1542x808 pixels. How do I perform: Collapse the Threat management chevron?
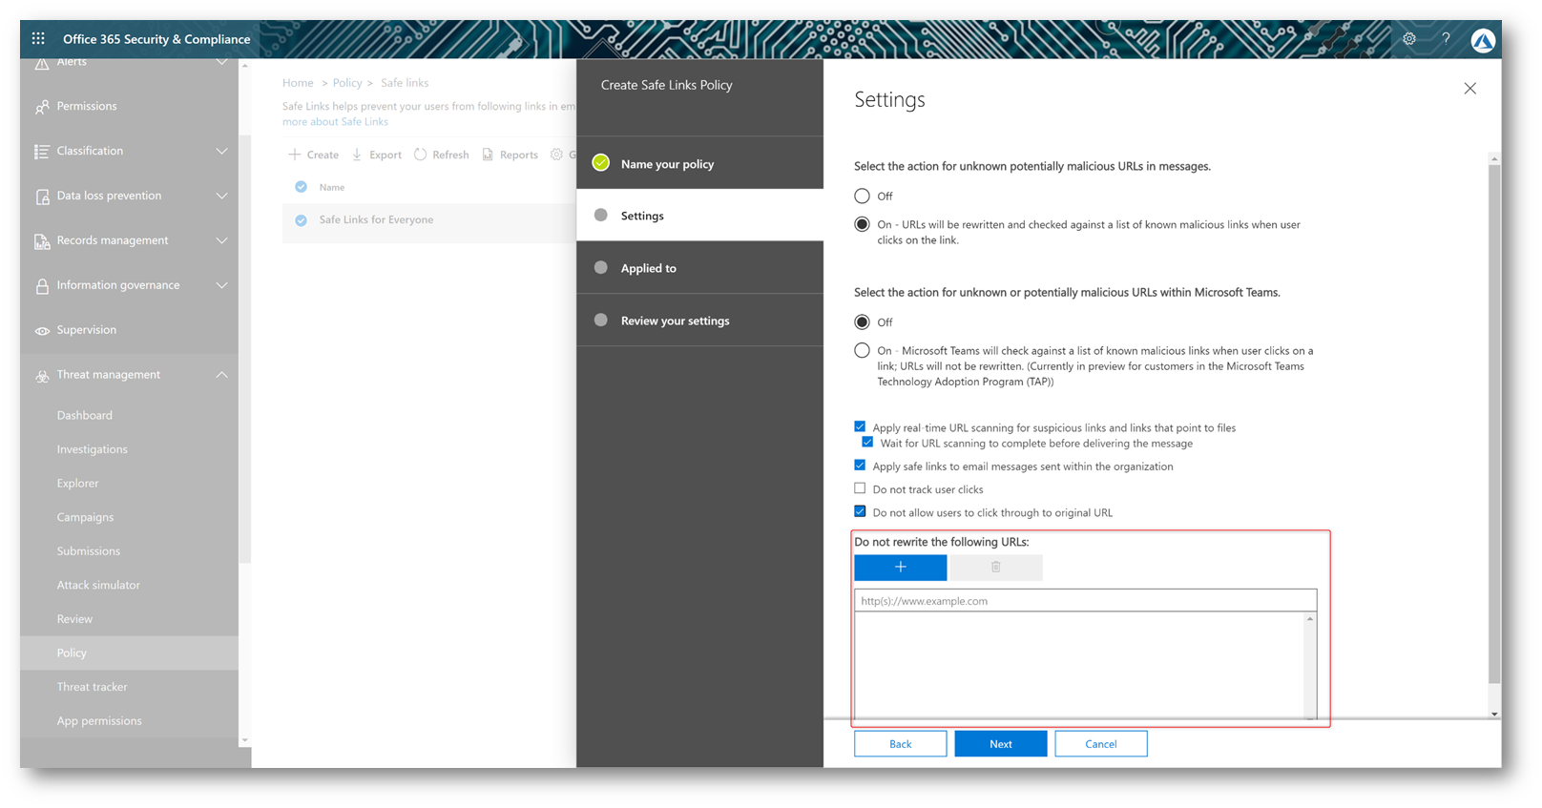click(221, 375)
